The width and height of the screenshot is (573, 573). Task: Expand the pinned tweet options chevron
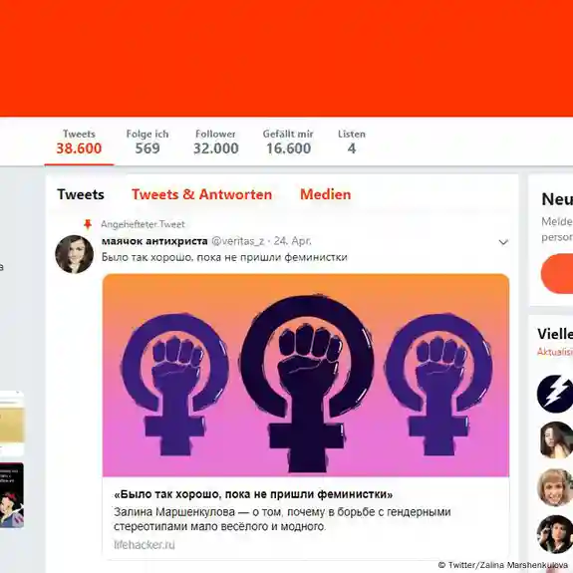(503, 242)
